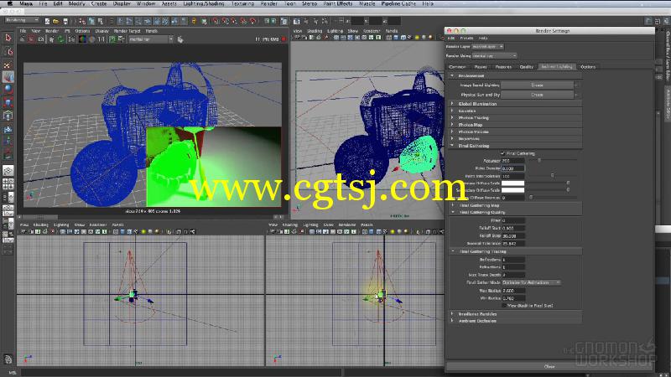Image resolution: width=671 pixels, height=377 pixels.
Task: Open the Final Gather Mode dropdown
Action: [x=531, y=282]
